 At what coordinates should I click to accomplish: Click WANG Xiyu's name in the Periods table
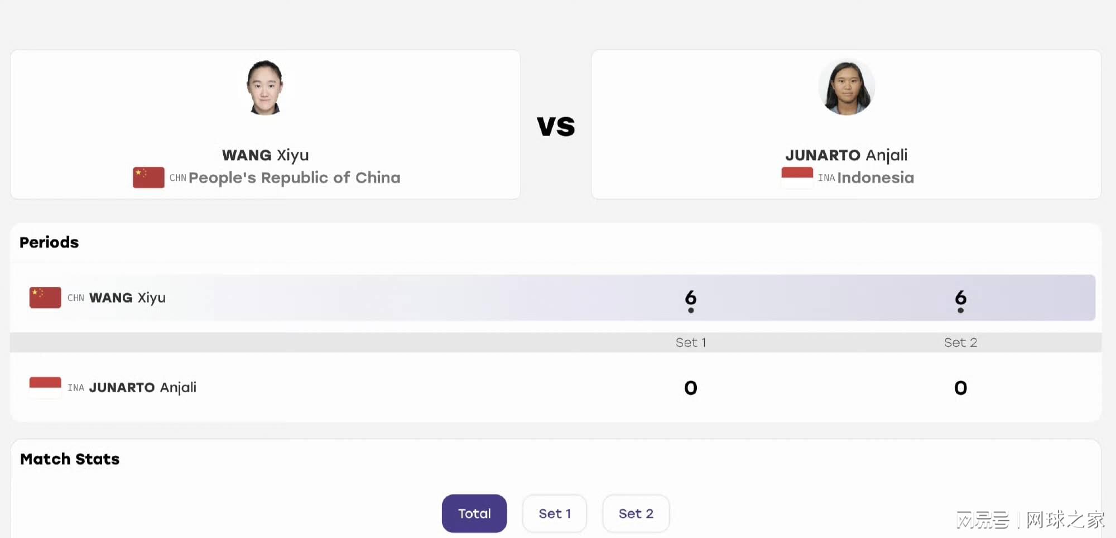point(128,298)
